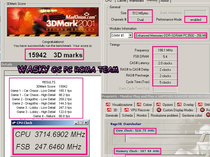
Task: Click Game 2 Dragothic High Detail result
Action: pyautogui.click(x=42, y=103)
